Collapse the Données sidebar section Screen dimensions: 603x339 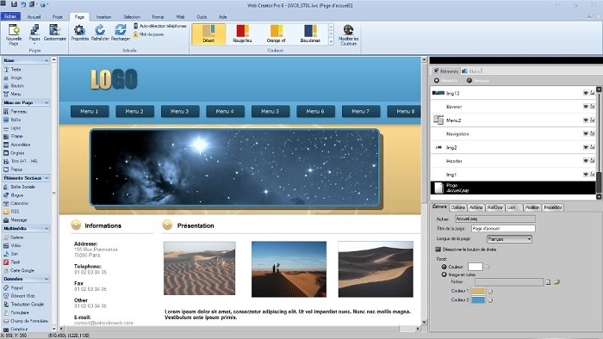47,279
